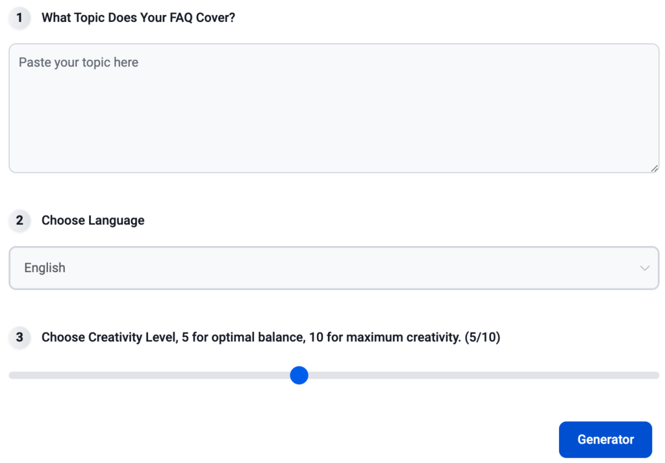Click the step 2 number badge
The width and height of the screenshot is (665, 463).
pos(19,220)
